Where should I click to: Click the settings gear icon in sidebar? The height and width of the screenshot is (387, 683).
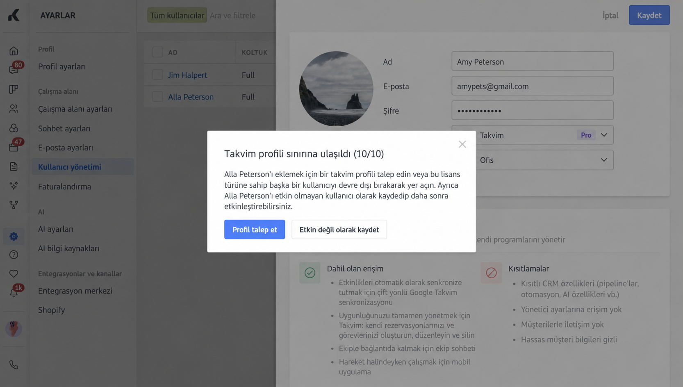tap(14, 236)
